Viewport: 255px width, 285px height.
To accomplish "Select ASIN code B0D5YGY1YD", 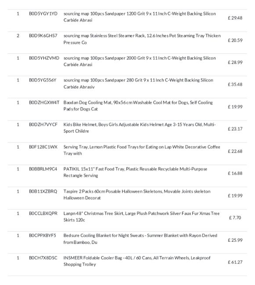I will [43, 14].
